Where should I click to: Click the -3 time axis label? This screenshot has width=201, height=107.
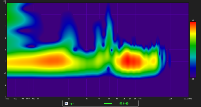(5, 96)
